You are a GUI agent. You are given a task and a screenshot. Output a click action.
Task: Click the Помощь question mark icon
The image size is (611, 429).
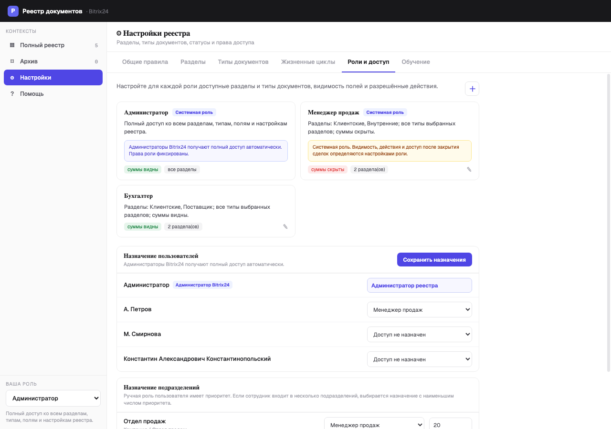click(12, 94)
